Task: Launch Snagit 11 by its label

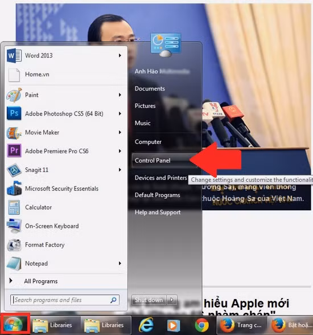Action: tap(36, 170)
